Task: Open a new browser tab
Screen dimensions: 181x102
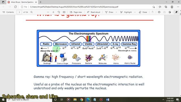Action: pyautogui.click(x=40, y=2)
